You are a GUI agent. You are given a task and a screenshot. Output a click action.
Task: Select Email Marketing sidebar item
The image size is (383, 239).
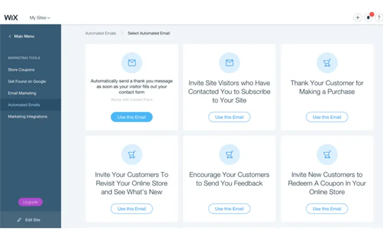(22, 93)
